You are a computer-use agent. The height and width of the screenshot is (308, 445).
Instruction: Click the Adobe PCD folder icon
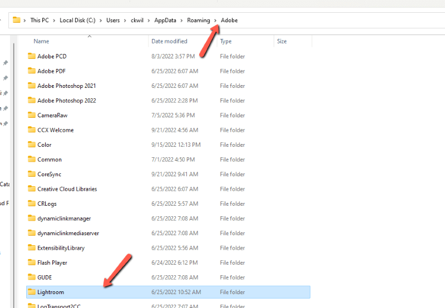coord(32,56)
